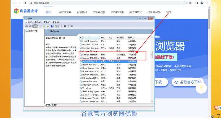
Task: Sort by the 描述 column header
Action: [x=104, y=38]
